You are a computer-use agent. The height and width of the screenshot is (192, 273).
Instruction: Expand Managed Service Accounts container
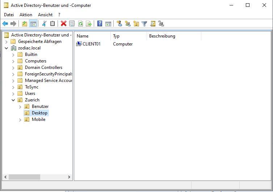13,81
